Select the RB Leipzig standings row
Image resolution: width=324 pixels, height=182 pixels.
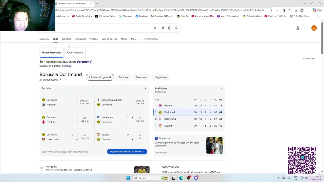(189, 119)
